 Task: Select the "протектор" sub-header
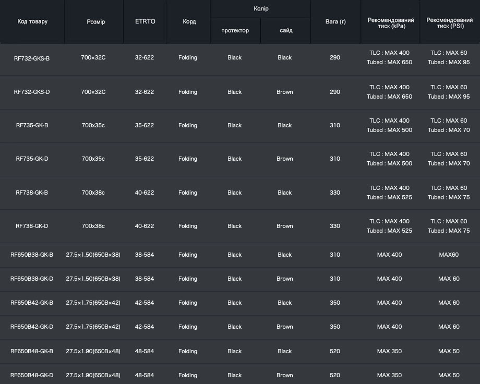coord(235,30)
